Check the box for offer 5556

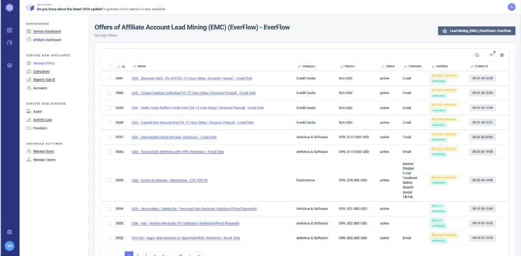click(109, 152)
